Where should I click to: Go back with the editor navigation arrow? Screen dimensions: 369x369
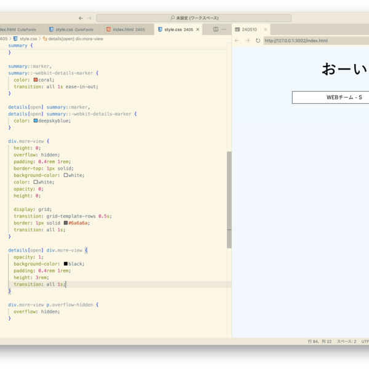click(81, 18)
